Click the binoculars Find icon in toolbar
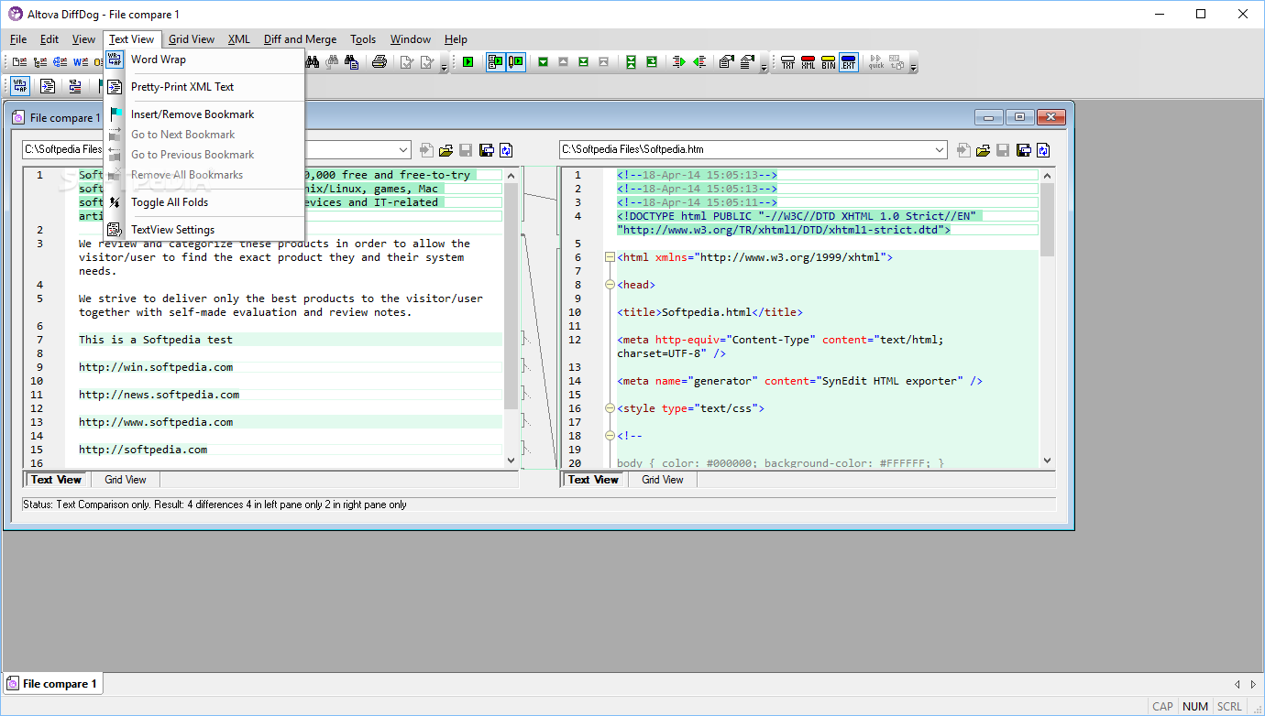1265x716 pixels. 313,62
